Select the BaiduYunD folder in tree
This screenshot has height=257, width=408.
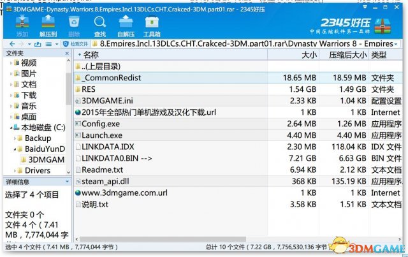(45, 149)
